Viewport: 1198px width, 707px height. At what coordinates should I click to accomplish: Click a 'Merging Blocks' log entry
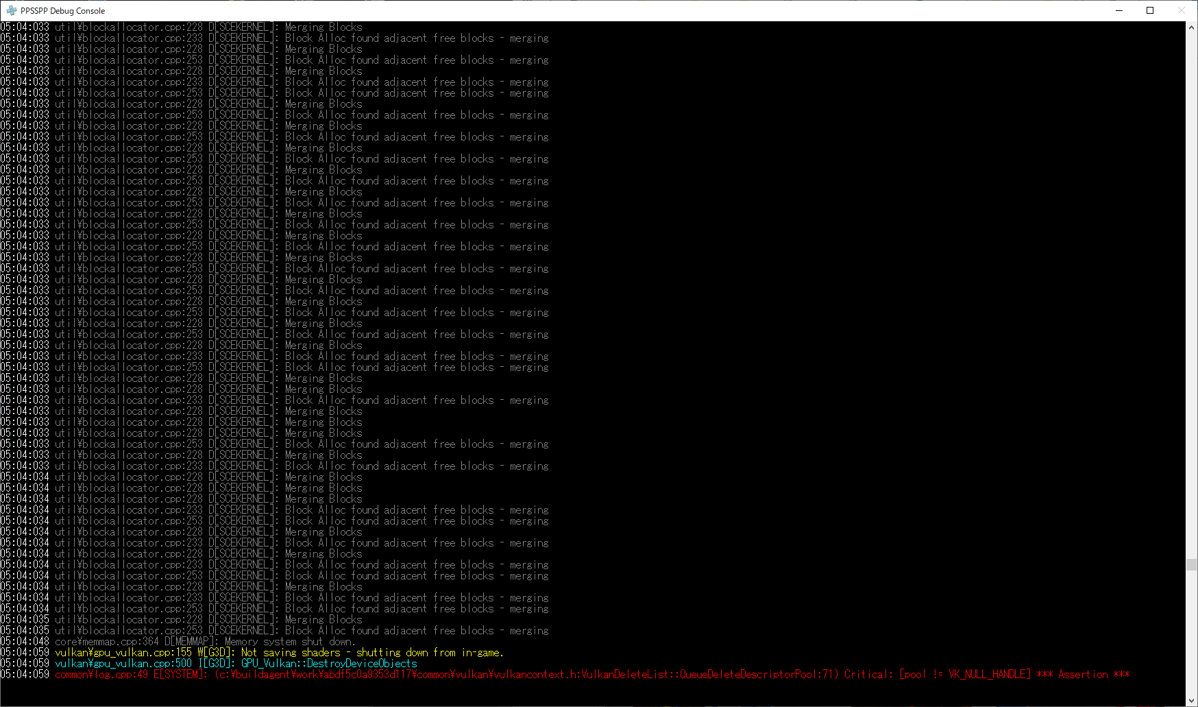[x=323, y=27]
